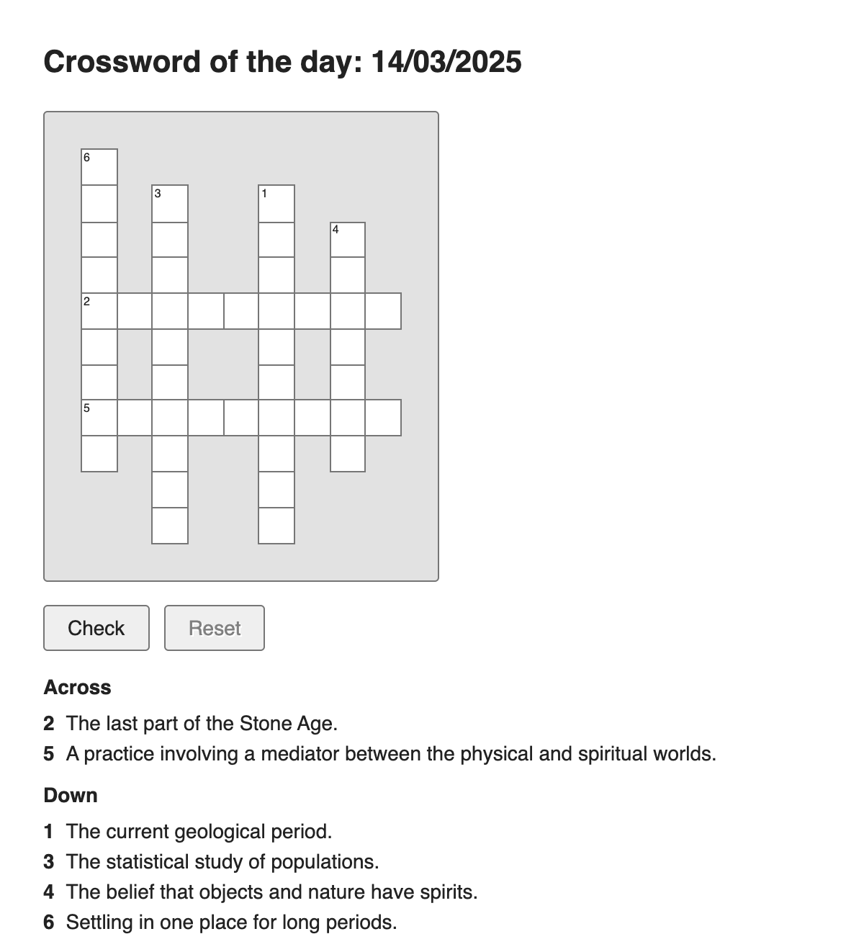Click the clue about a mediator between worlds
The width and height of the screenshot is (864, 952).
pyautogui.click(x=391, y=754)
